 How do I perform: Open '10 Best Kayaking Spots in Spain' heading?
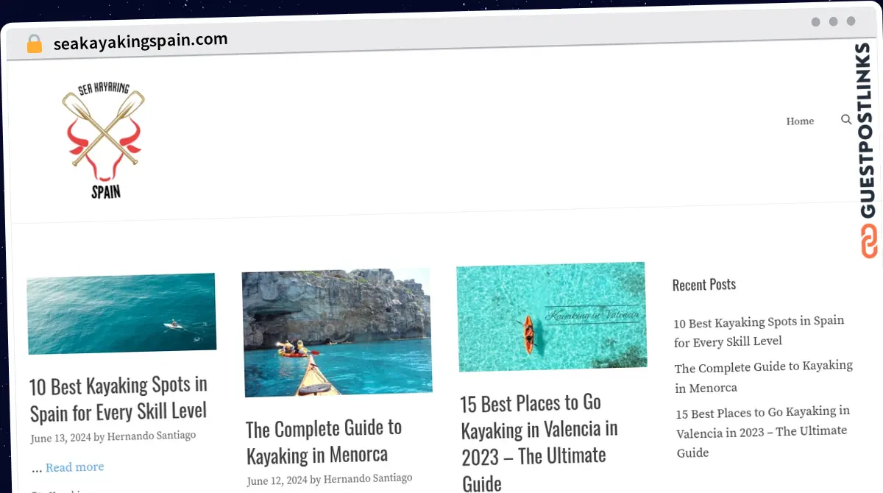point(118,398)
